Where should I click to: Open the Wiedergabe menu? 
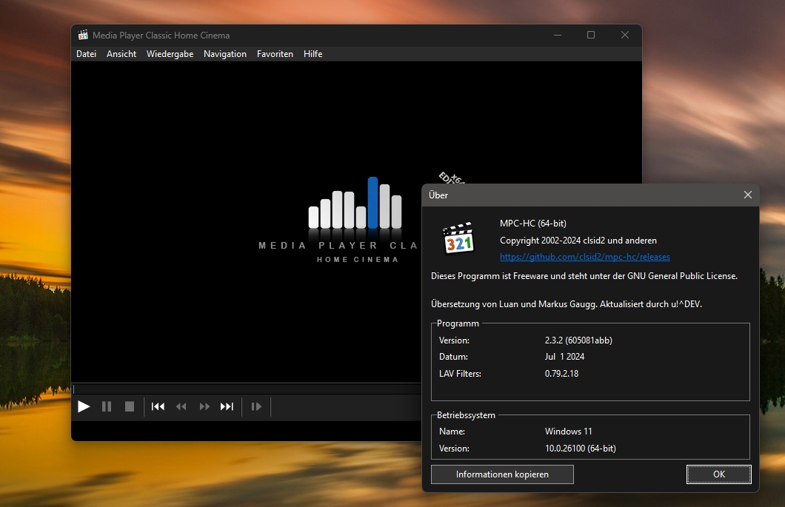click(x=170, y=53)
